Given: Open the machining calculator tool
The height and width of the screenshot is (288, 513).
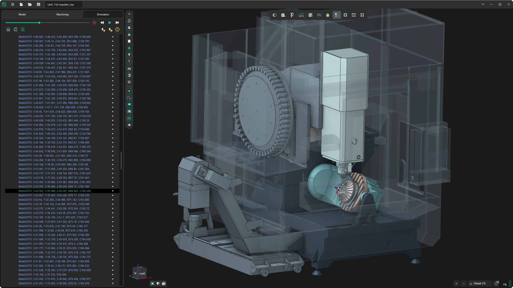Looking at the screenshot, I should (x=310, y=15).
